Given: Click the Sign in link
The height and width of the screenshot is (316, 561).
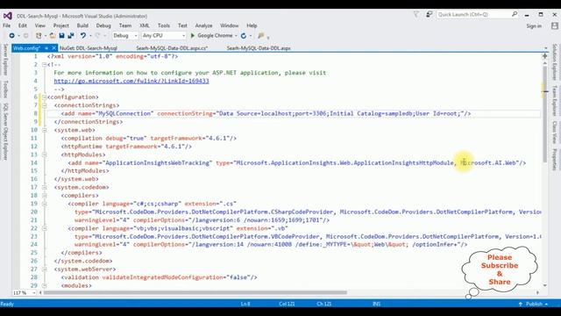Looking at the screenshot, I should click(534, 25).
